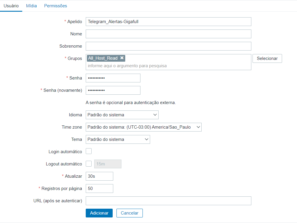Focus the Apelido input field
This screenshot has width=297, height=223.
coord(168,22)
